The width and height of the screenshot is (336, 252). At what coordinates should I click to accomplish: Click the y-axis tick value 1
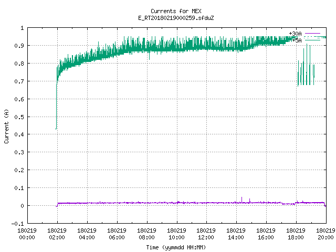(22, 28)
